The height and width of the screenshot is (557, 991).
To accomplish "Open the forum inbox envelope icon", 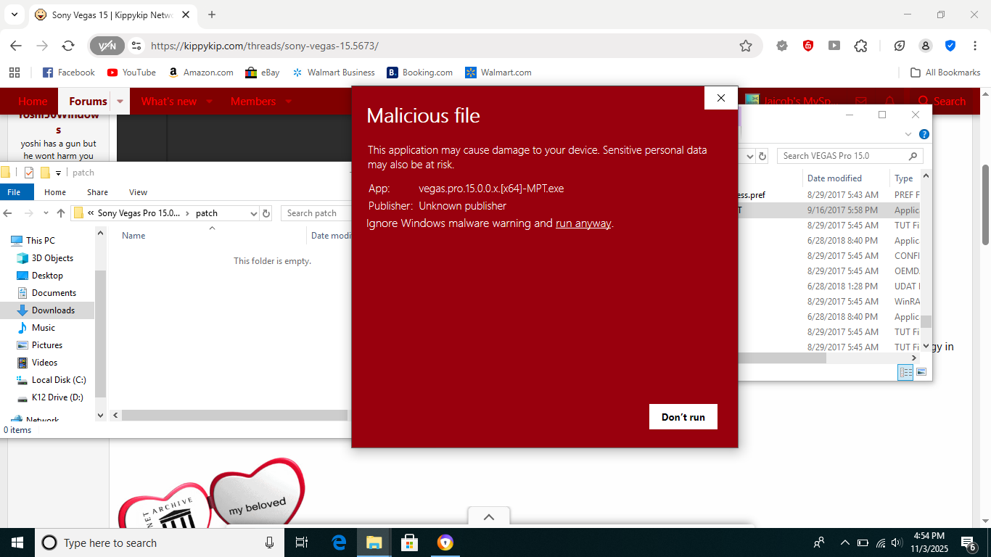I will pos(861,101).
